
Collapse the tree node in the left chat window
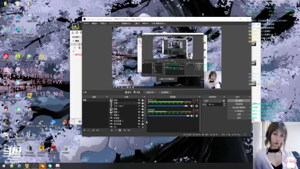[73, 41]
